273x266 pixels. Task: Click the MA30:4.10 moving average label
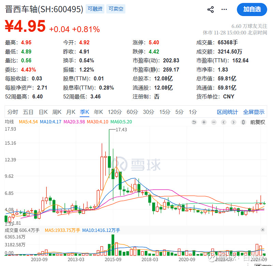coord(98,122)
